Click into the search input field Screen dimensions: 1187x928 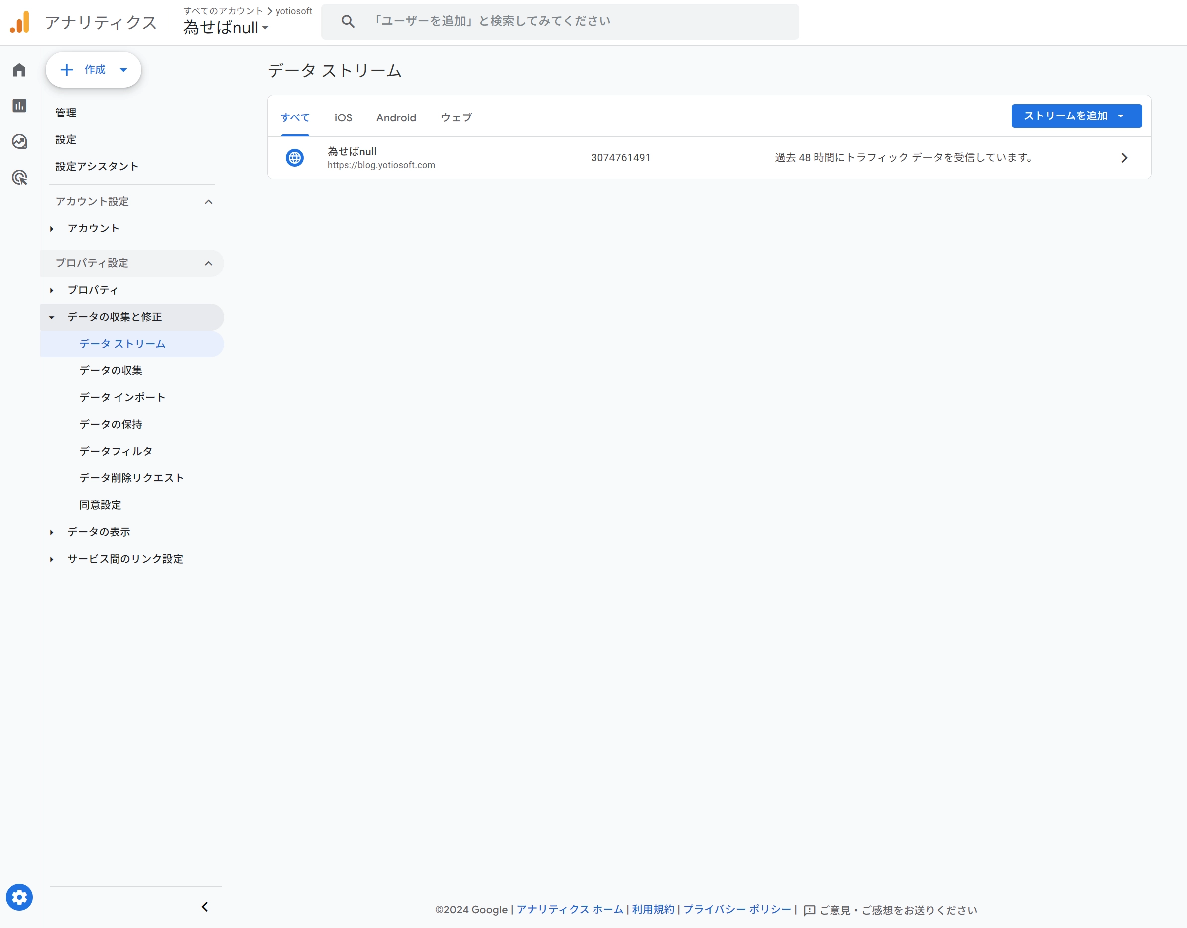point(560,22)
